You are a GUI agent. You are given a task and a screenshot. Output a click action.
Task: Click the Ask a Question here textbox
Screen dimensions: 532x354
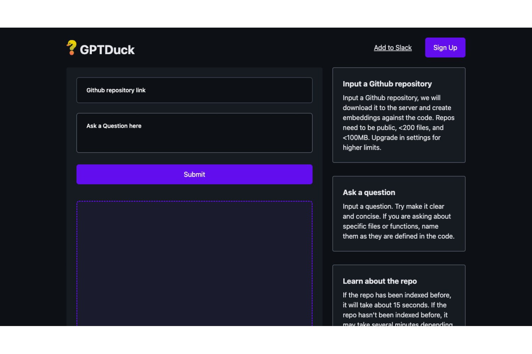[194, 133]
